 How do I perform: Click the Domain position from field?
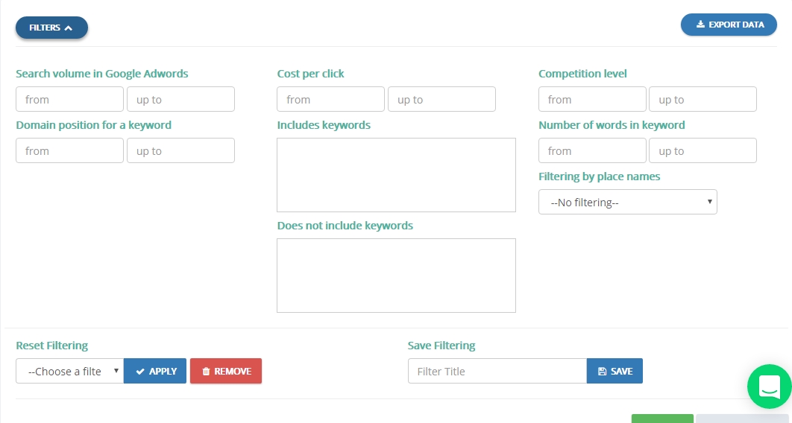coord(69,150)
